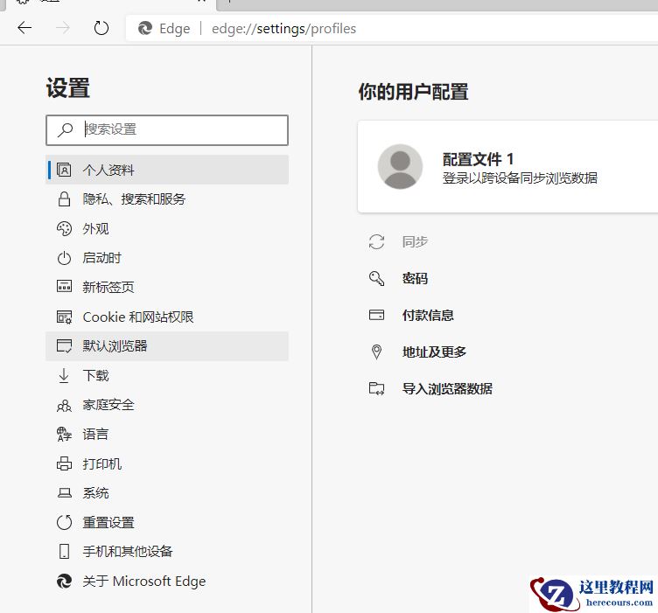This screenshot has width=658, height=613.
Task: Click the Edge logo in the address bar
Action: click(145, 29)
